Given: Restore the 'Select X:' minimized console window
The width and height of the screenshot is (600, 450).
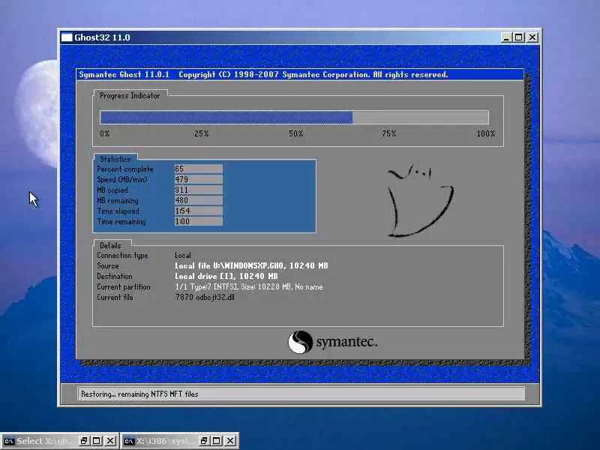Looking at the screenshot, I should (84, 441).
